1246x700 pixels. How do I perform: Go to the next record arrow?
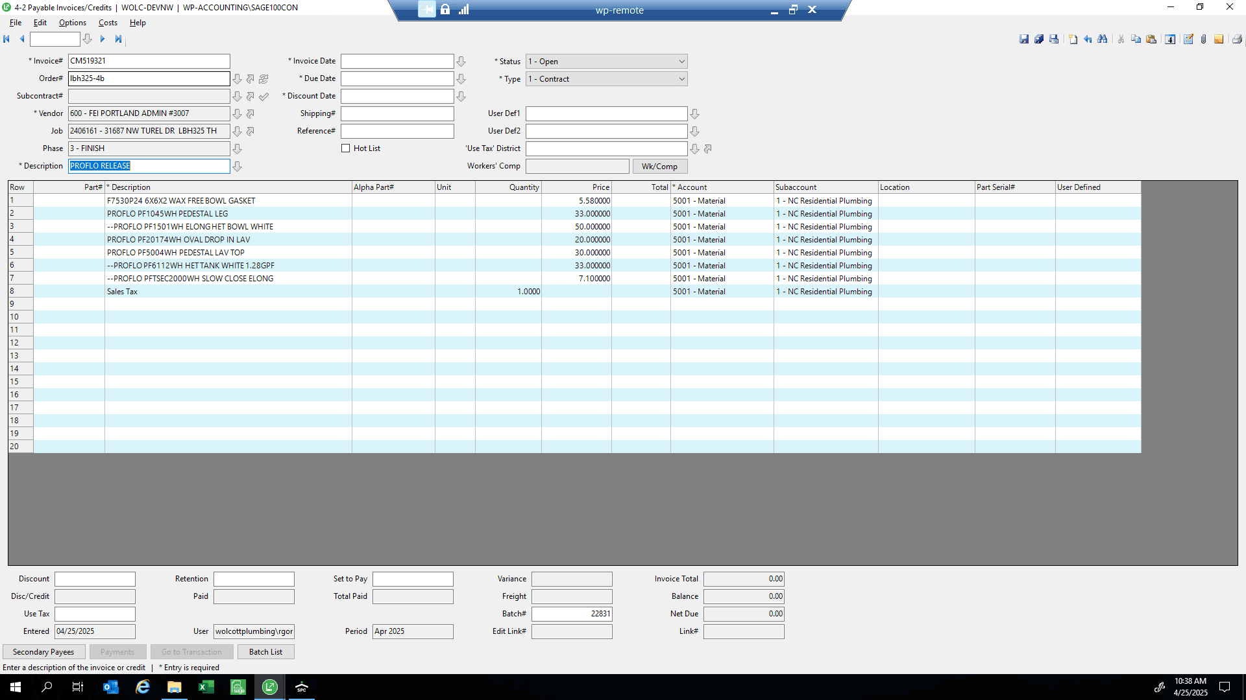click(103, 39)
